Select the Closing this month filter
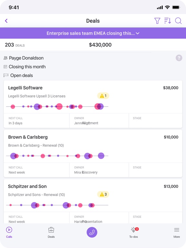 [x=25, y=67]
